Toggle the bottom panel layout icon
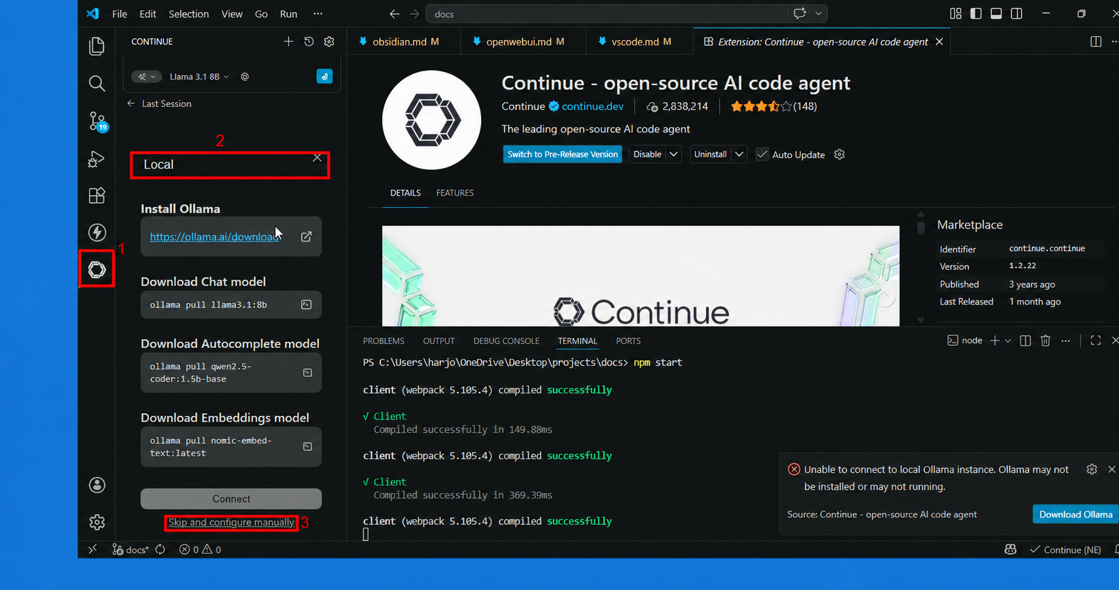The height and width of the screenshot is (590, 1119). (x=996, y=14)
